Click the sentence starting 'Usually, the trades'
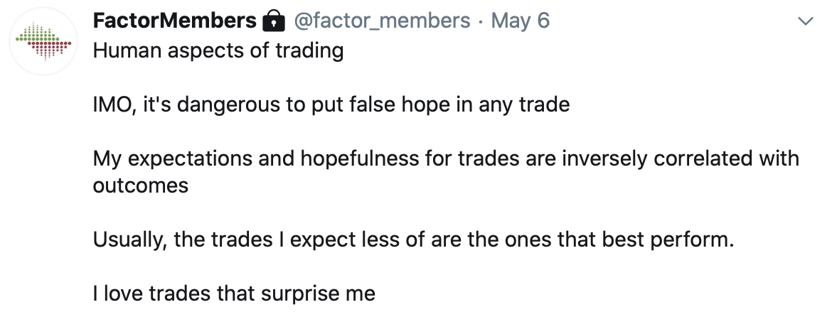 pos(413,240)
